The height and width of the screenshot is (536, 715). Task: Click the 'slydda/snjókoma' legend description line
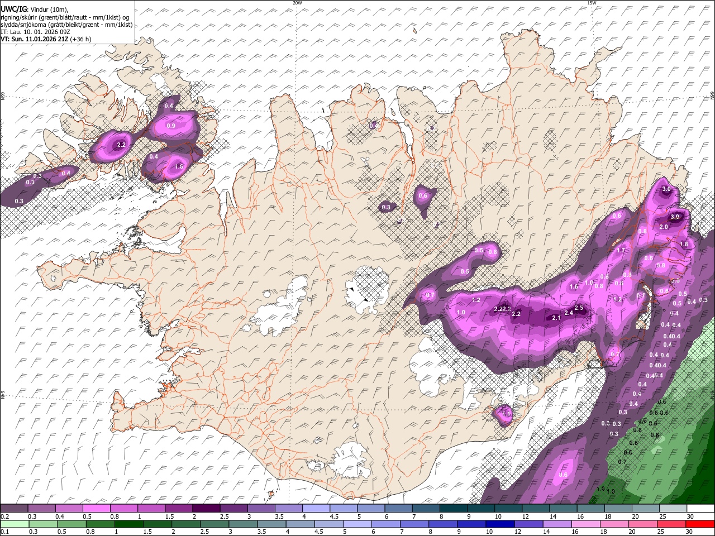[66, 25]
